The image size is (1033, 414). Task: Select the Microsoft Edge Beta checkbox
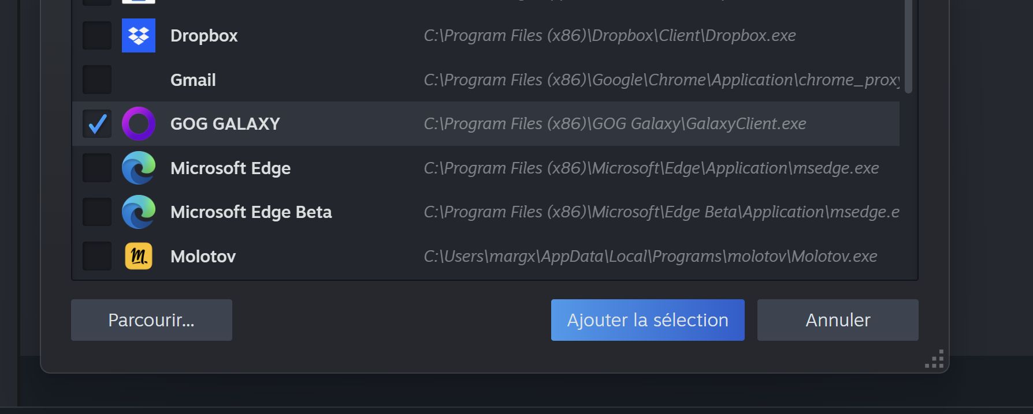97,212
